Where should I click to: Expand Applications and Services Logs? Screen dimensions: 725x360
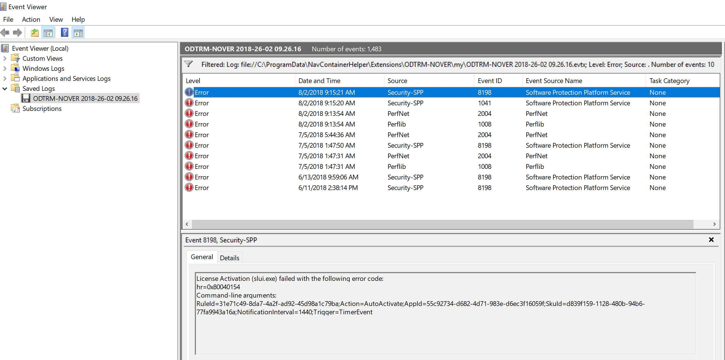pyautogui.click(x=4, y=78)
